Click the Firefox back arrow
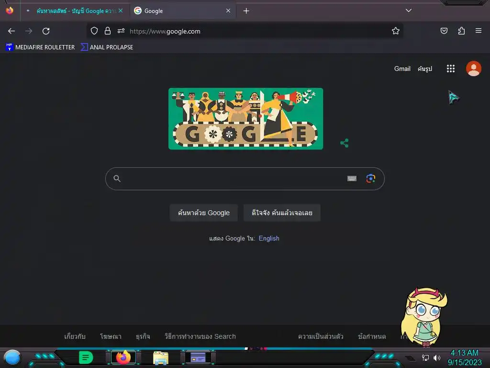The width and height of the screenshot is (490, 368). click(11, 31)
